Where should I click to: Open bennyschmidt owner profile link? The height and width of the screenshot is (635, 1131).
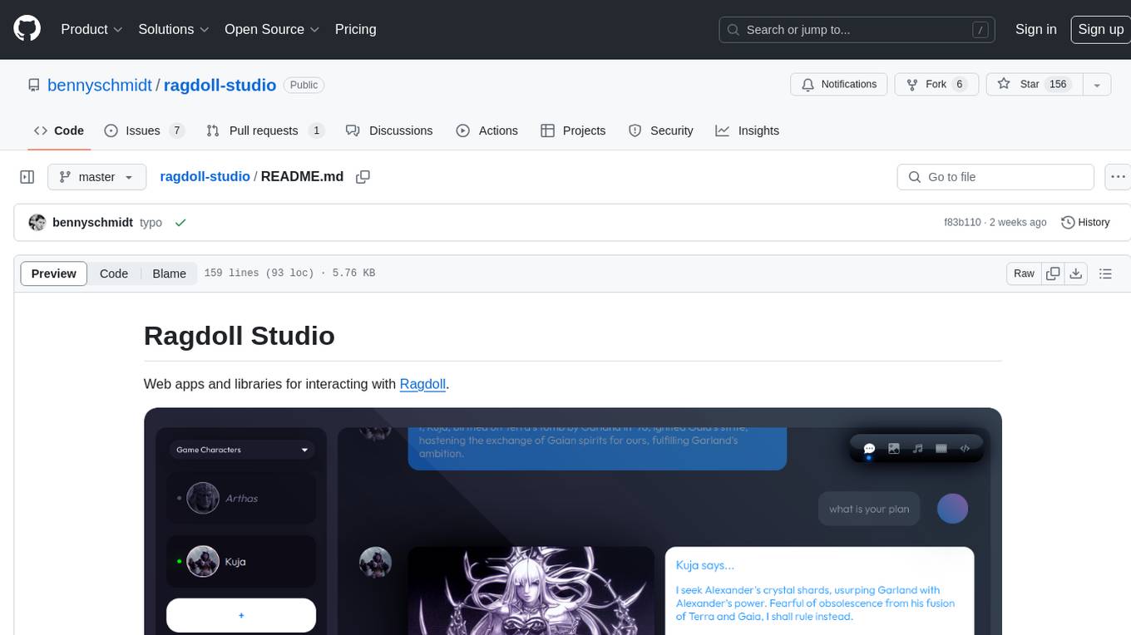point(100,85)
